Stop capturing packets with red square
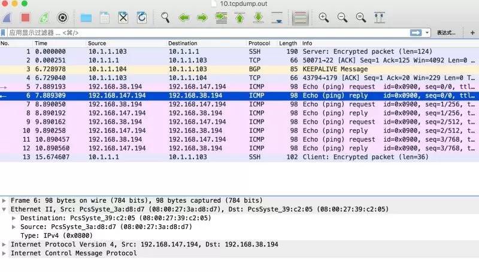The width and height of the screenshot is (479, 272). tap(25, 18)
